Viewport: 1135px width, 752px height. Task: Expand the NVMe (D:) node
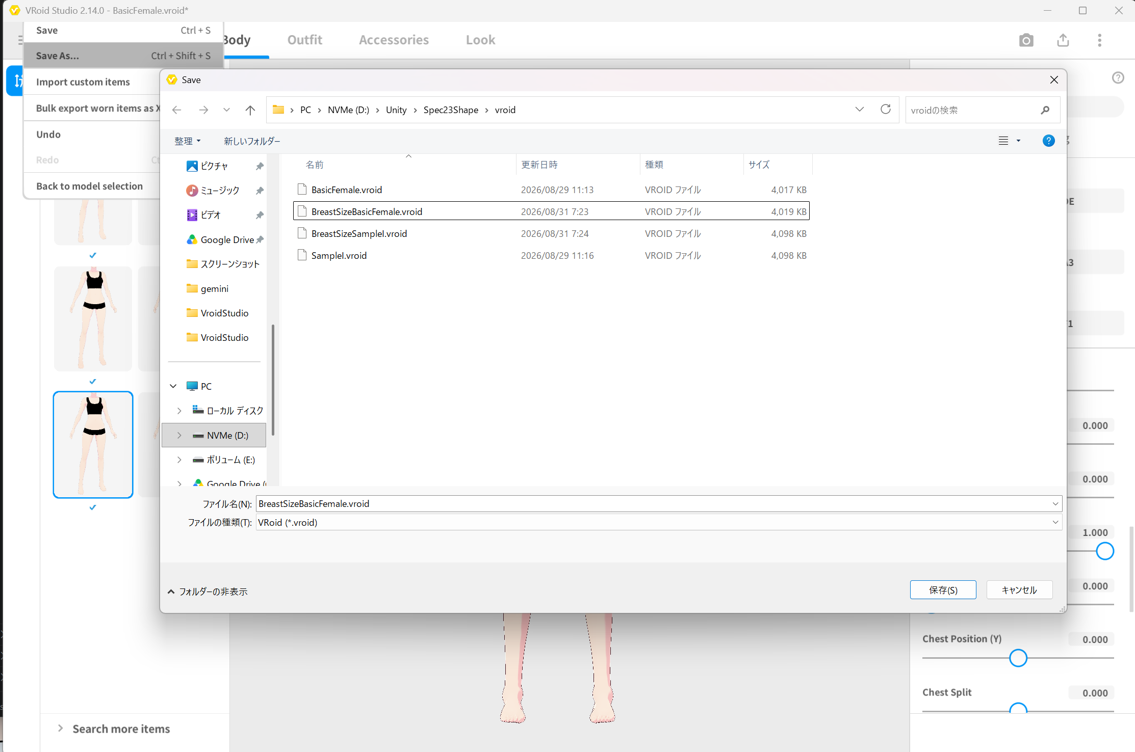tap(179, 435)
